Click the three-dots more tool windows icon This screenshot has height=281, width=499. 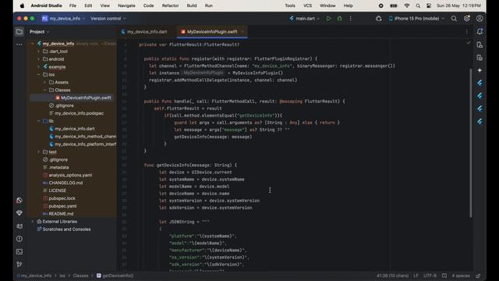click(19, 44)
